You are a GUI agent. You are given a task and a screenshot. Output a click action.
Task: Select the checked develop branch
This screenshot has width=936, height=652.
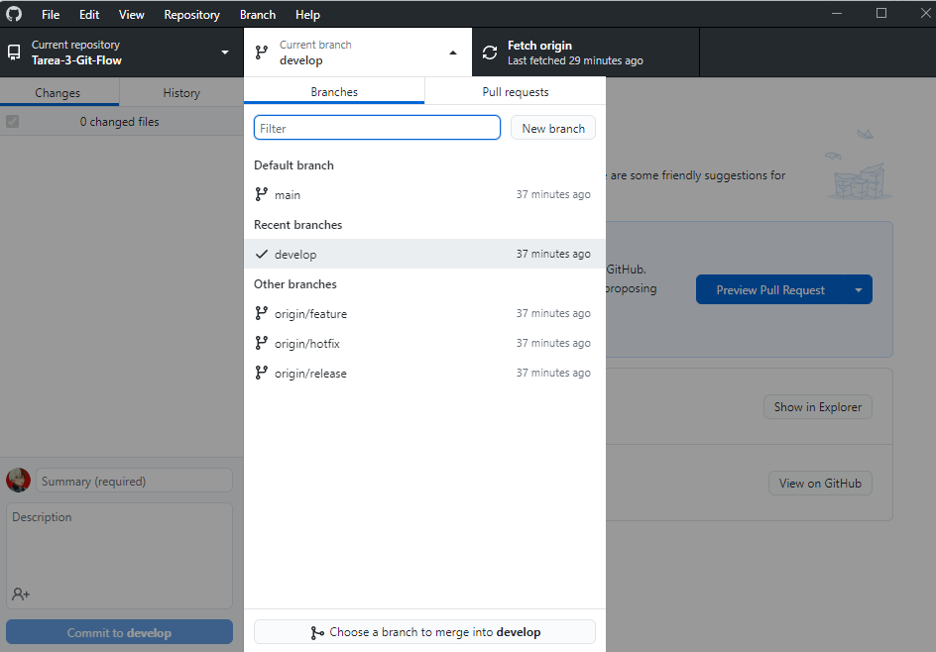[x=424, y=254]
